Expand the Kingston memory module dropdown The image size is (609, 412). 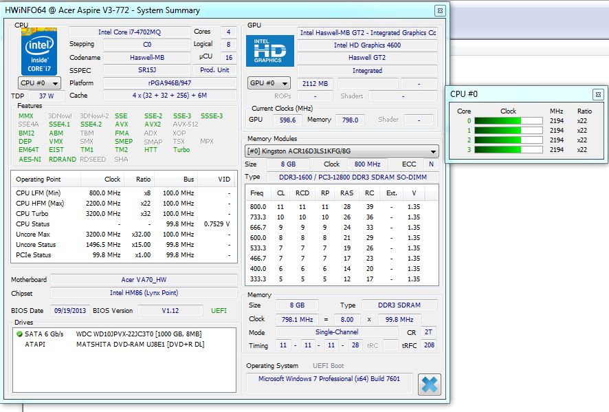[x=342, y=151]
